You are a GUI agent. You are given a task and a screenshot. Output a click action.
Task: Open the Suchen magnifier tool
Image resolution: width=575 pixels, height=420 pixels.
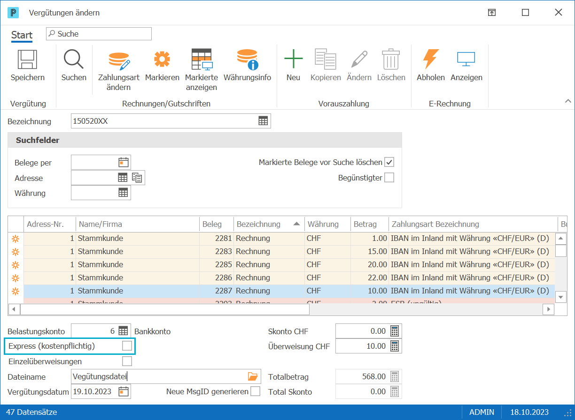[x=74, y=60]
